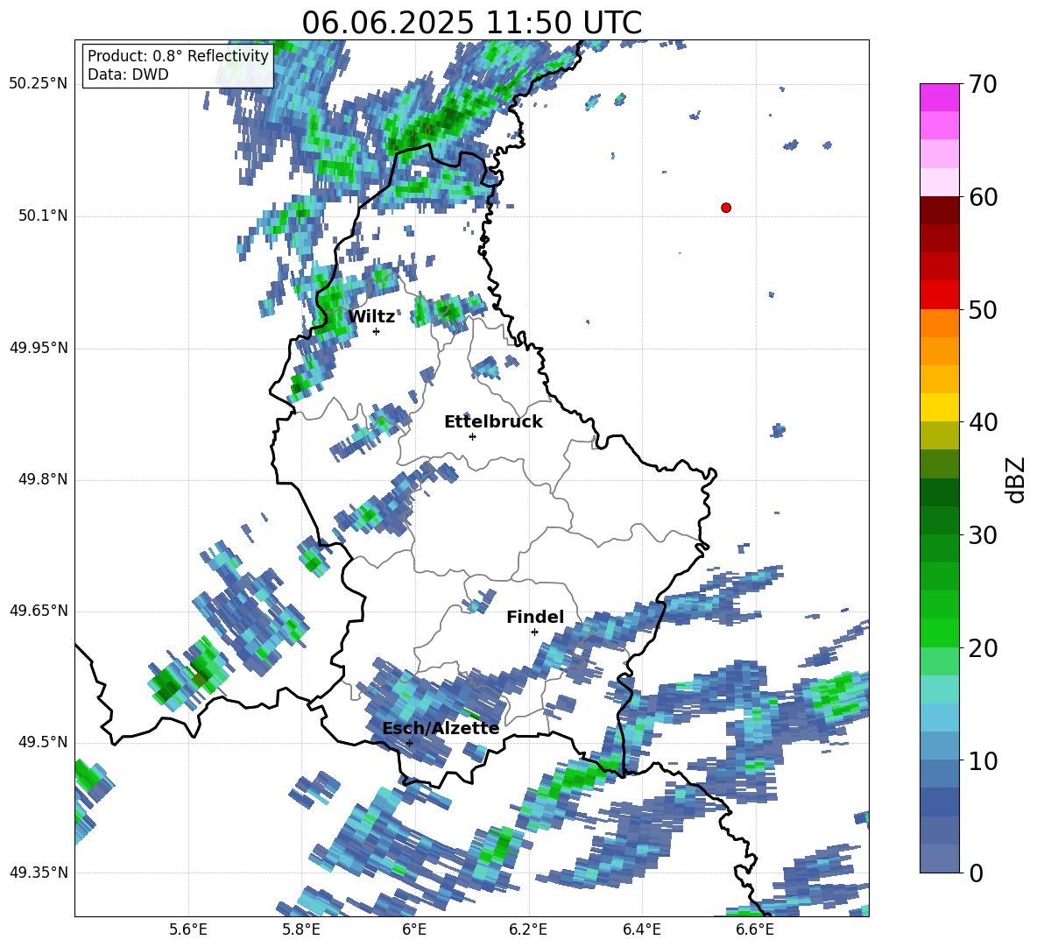Click the colorbar value 40

[983, 422]
